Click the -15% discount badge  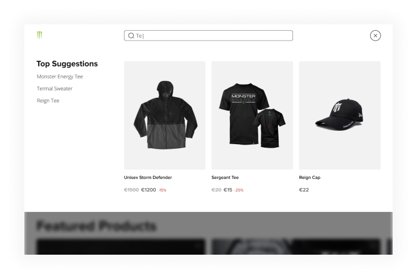pyautogui.click(x=162, y=190)
